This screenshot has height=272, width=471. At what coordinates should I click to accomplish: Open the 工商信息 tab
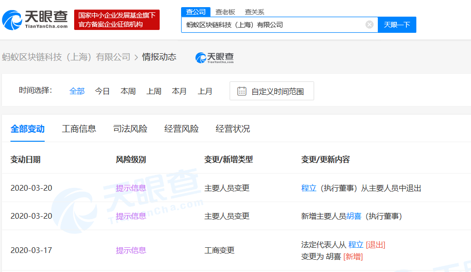[79, 129]
